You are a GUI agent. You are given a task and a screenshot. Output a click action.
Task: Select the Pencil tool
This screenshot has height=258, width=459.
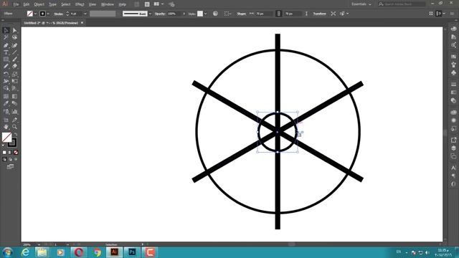pyautogui.click(x=6, y=67)
